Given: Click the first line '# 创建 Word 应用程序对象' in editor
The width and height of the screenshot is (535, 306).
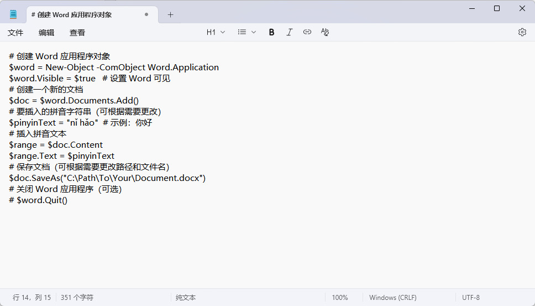Looking at the screenshot, I should 60,56.
